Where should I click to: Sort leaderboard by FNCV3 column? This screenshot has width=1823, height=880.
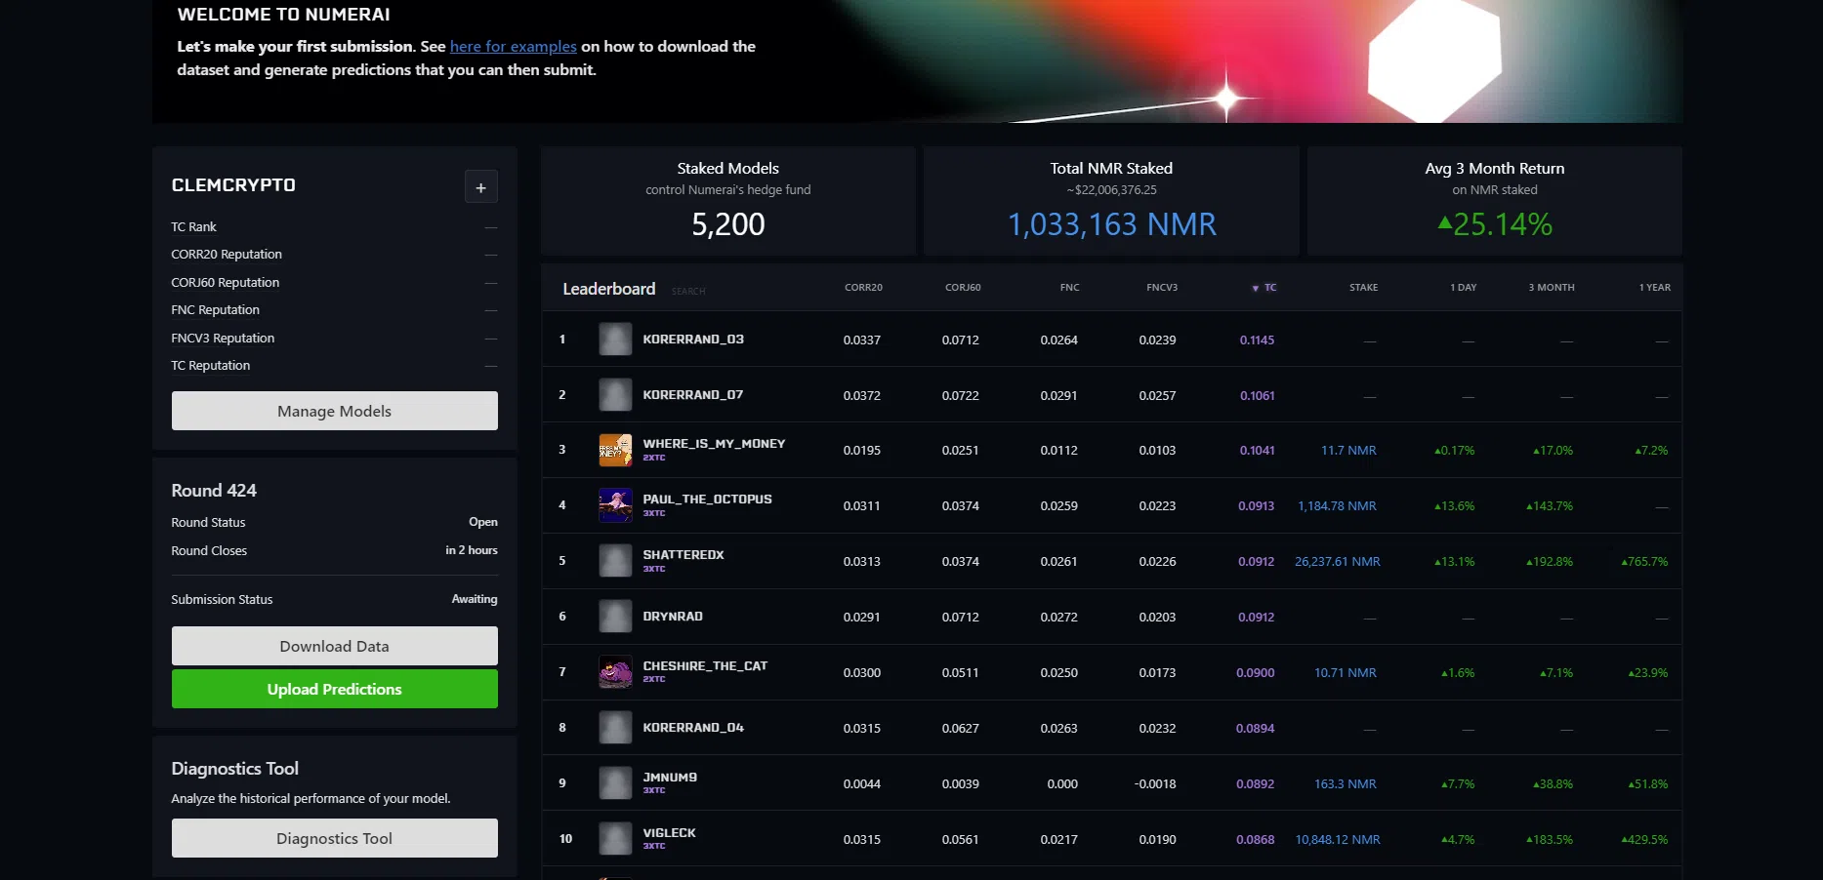[x=1162, y=288]
